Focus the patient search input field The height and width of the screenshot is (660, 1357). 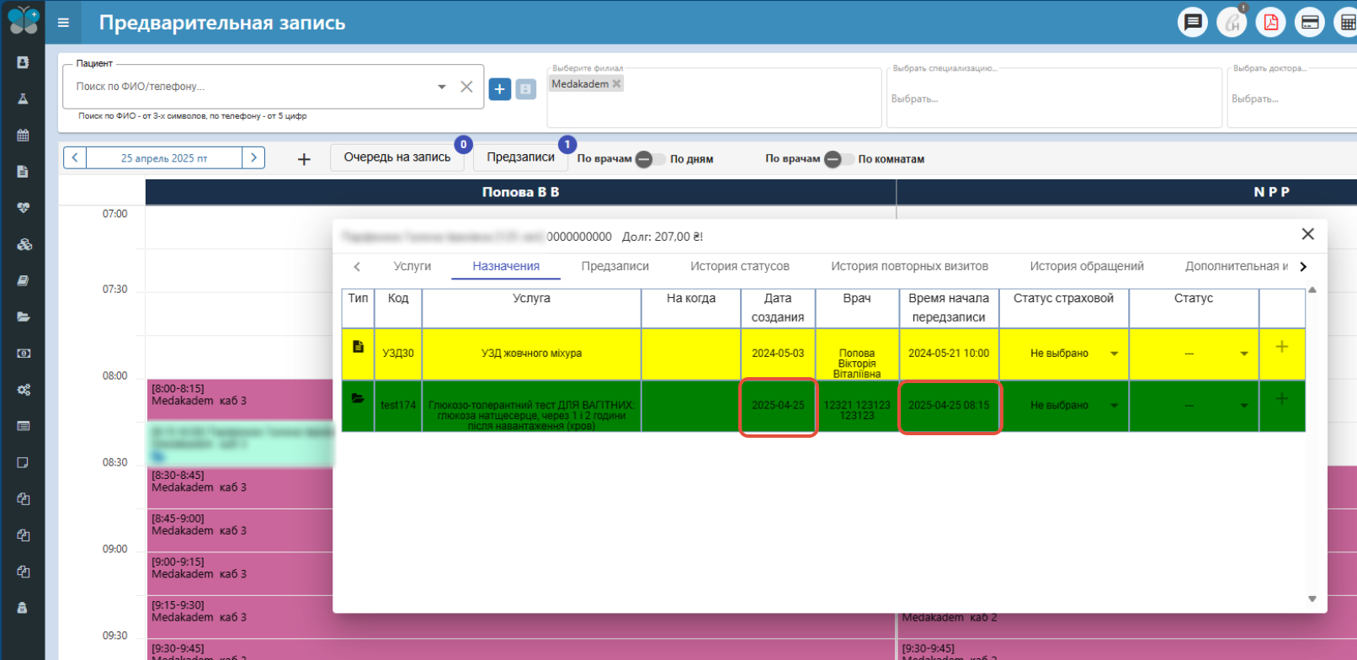(x=253, y=87)
